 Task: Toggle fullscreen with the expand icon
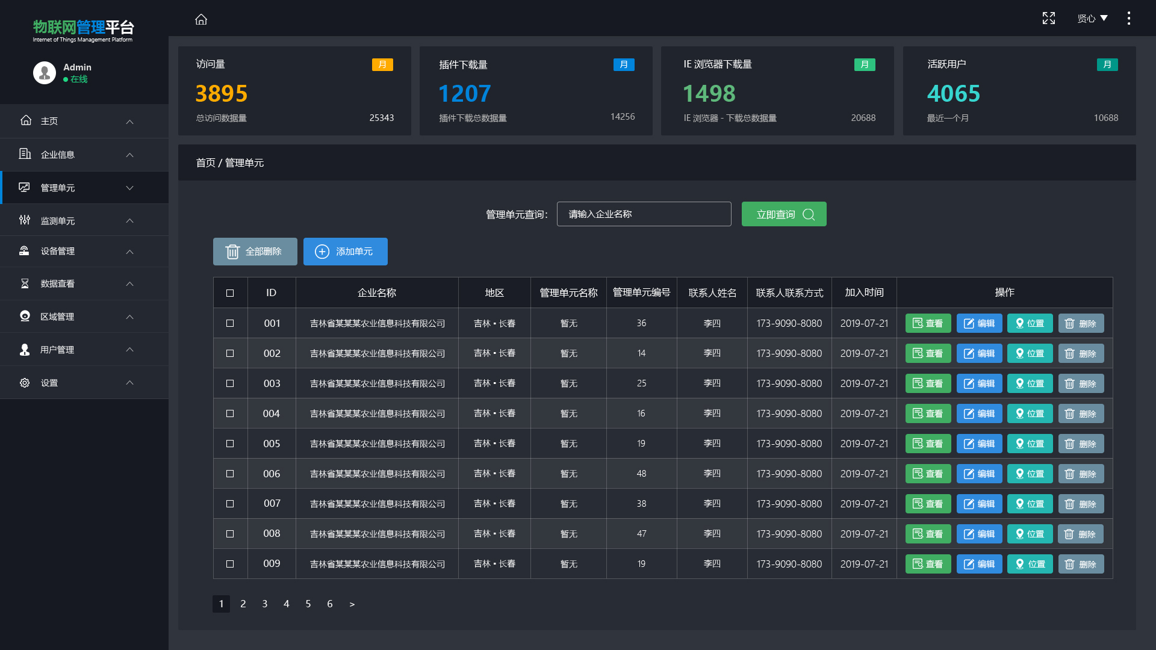pos(1049,18)
